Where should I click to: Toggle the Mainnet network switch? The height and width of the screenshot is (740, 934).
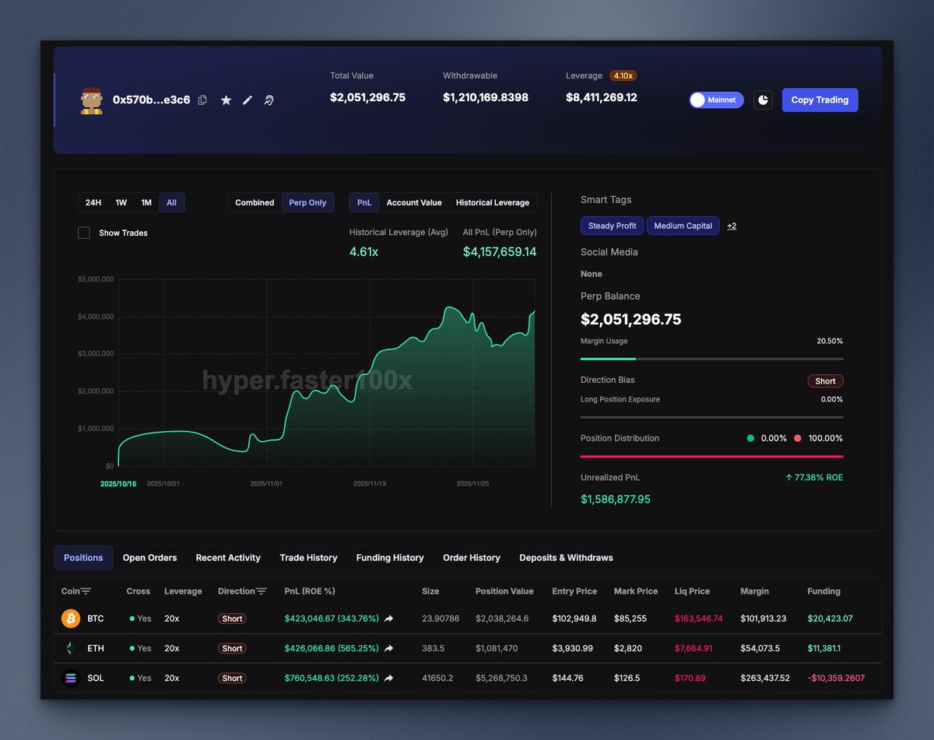click(x=715, y=100)
